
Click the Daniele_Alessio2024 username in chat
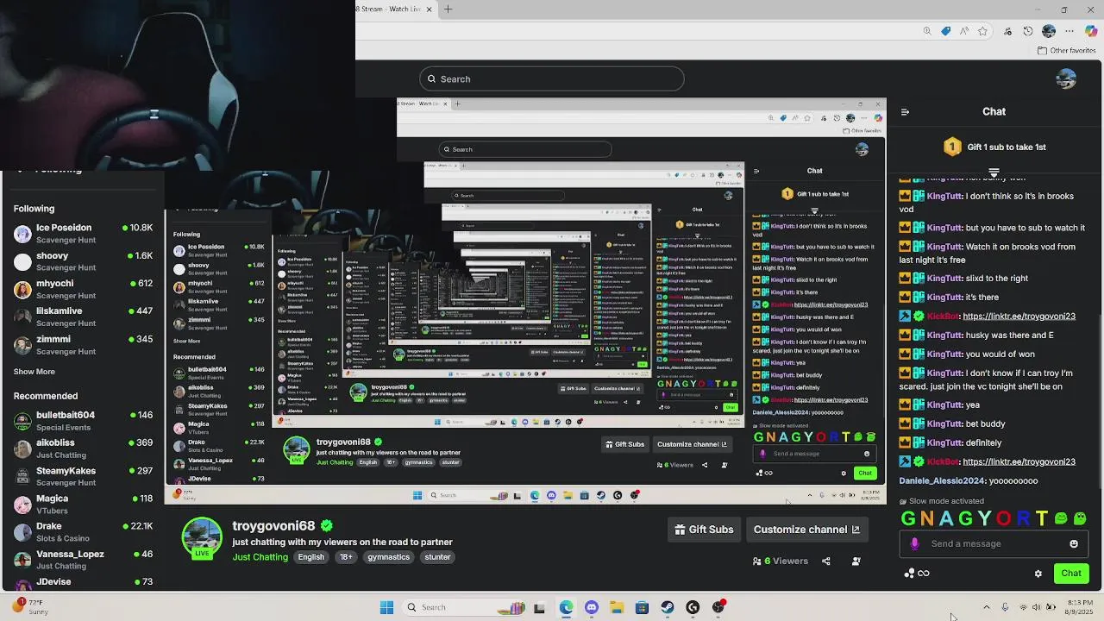tap(942, 480)
